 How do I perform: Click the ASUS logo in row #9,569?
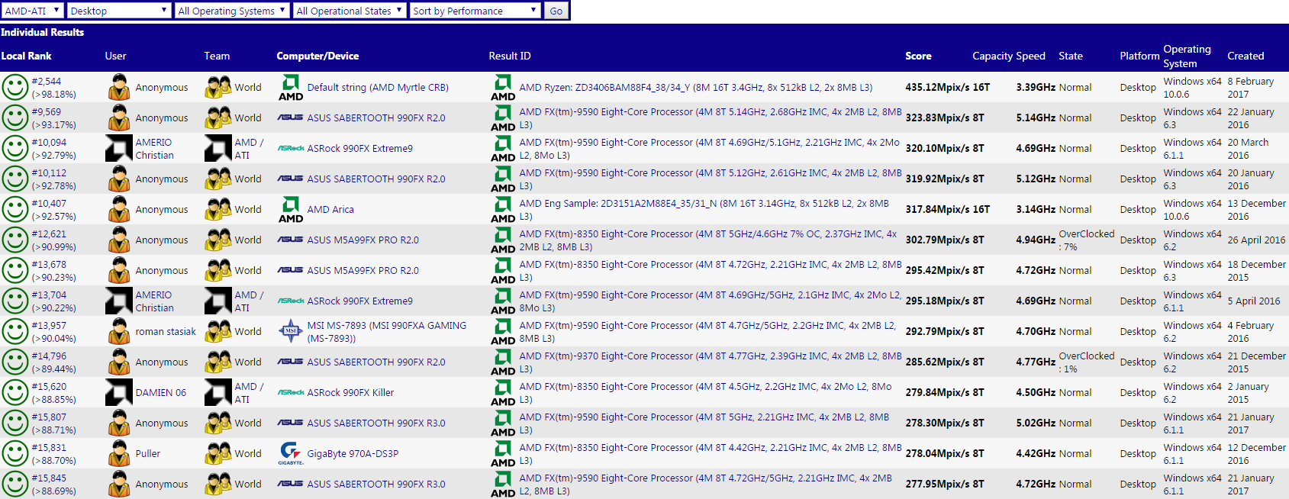(291, 118)
